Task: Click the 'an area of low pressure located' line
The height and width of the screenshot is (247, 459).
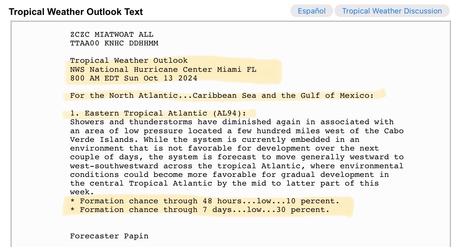Action: pos(237,131)
